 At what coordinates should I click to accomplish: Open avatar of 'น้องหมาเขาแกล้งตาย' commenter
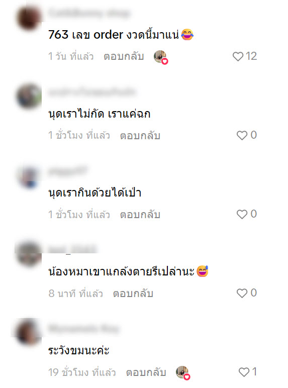29,254
